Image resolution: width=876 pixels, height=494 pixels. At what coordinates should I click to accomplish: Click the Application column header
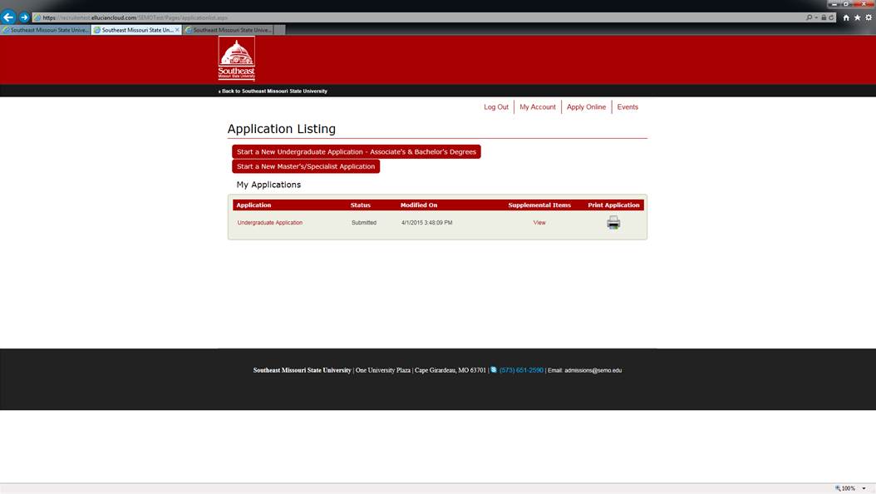[253, 205]
